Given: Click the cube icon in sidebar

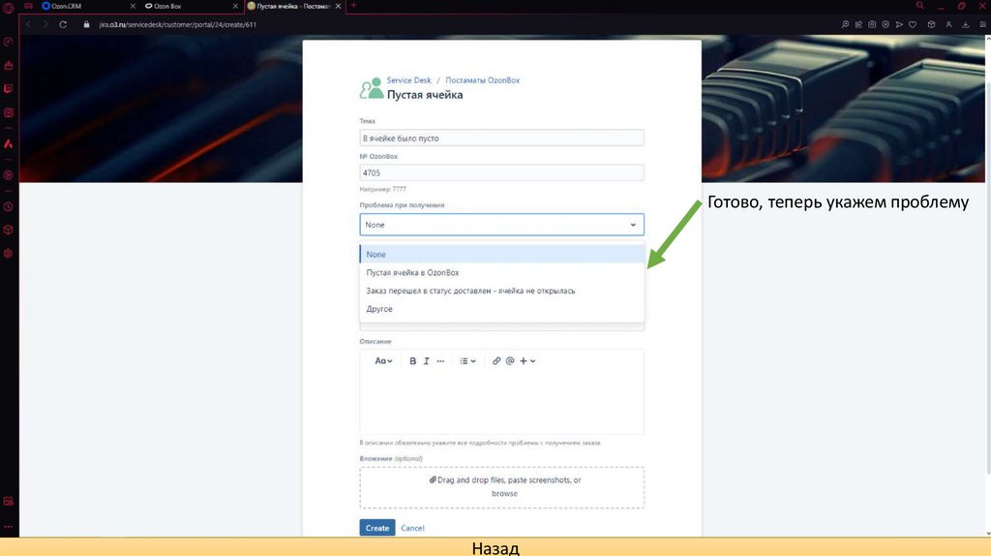Looking at the screenshot, I should coord(8,231).
